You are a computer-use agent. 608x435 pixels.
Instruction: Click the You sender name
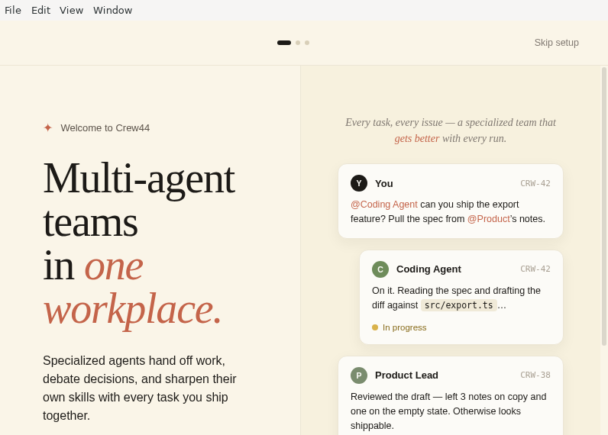point(384,184)
